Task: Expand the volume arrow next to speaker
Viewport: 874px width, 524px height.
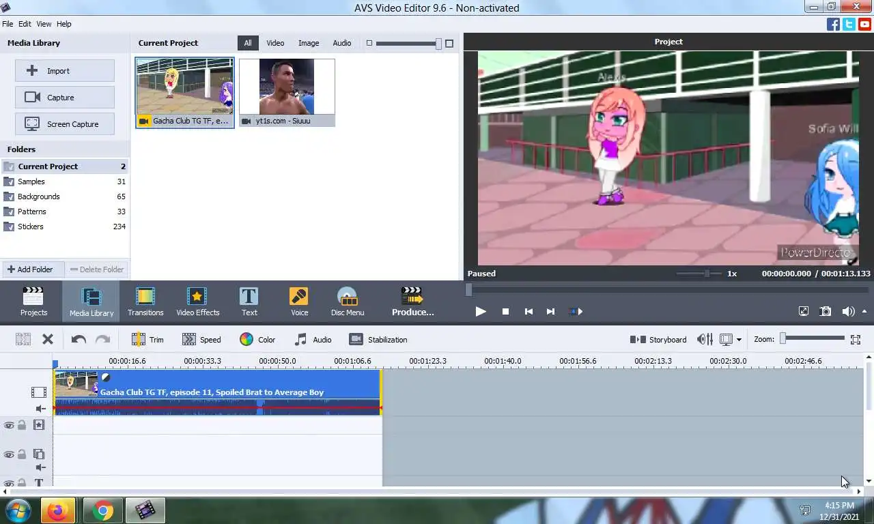Action: click(864, 311)
